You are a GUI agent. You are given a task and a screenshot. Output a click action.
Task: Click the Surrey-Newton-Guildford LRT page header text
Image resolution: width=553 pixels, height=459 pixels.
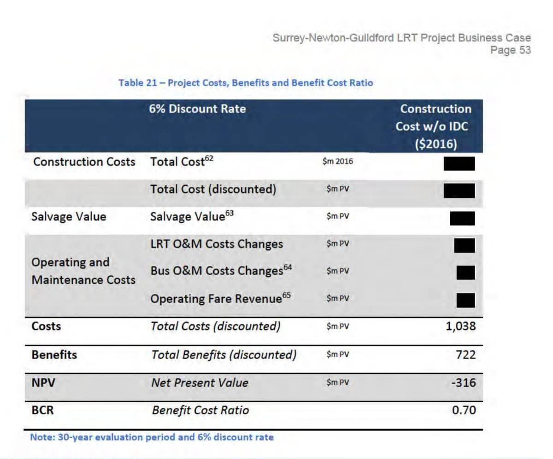(401, 38)
